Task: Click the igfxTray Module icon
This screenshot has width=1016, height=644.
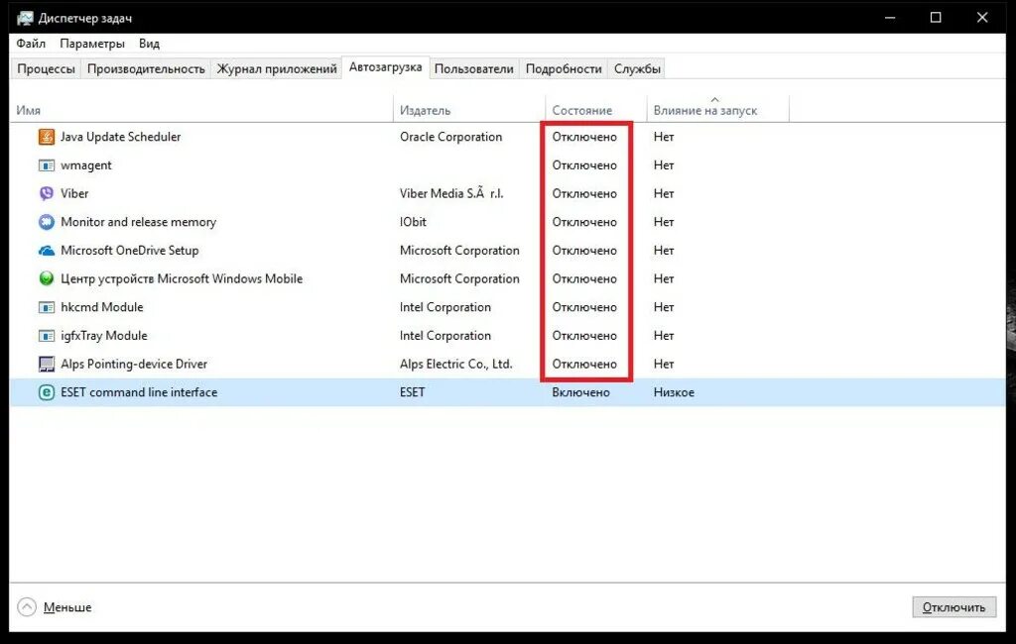Action: (x=46, y=336)
